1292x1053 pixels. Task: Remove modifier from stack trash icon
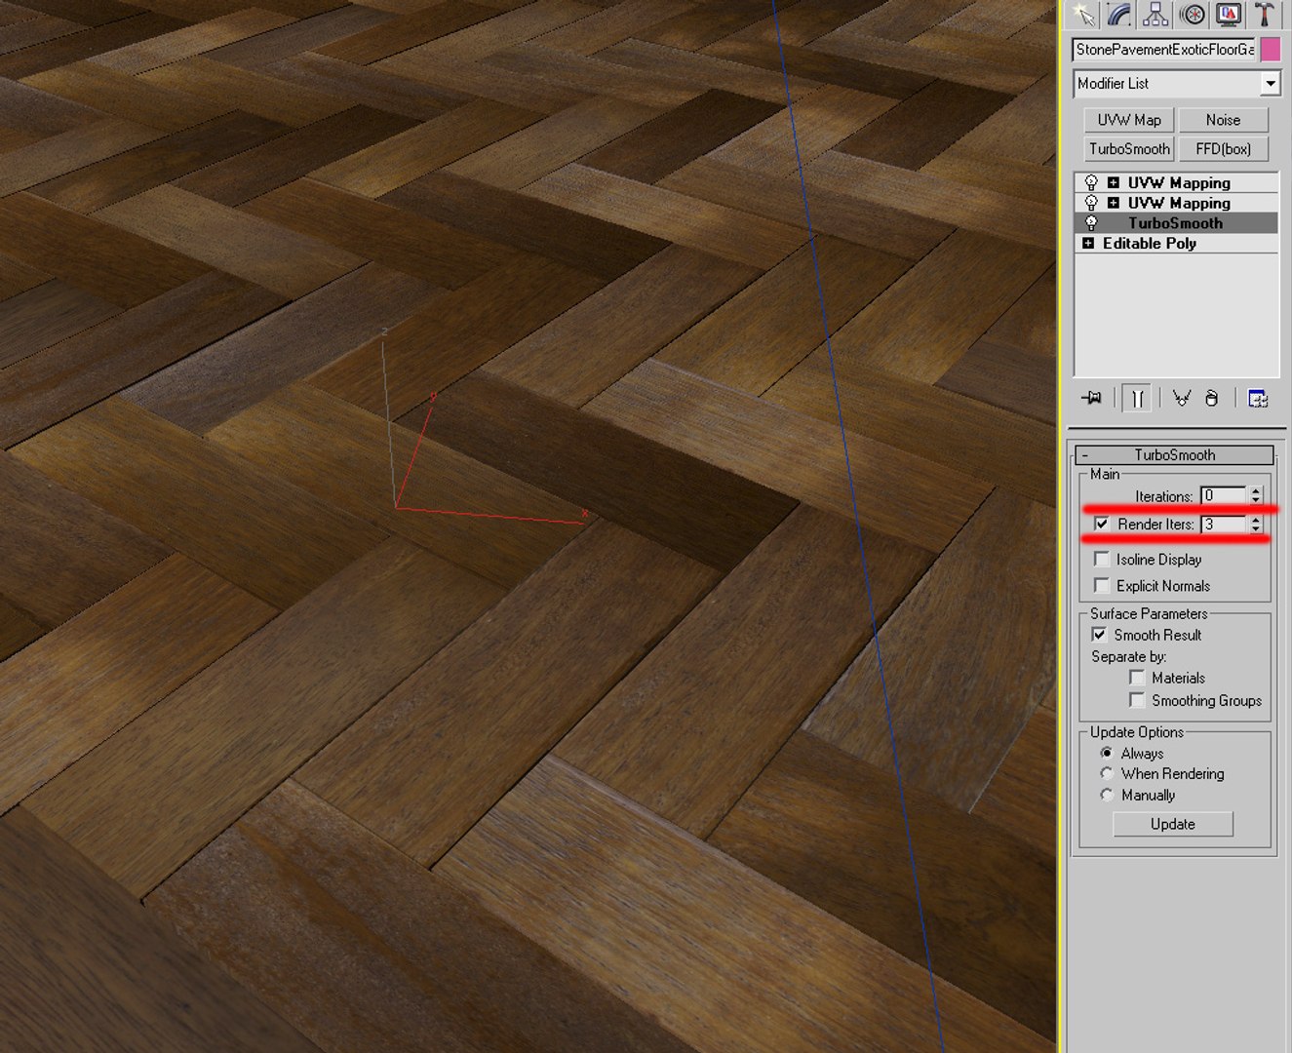tap(1212, 398)
